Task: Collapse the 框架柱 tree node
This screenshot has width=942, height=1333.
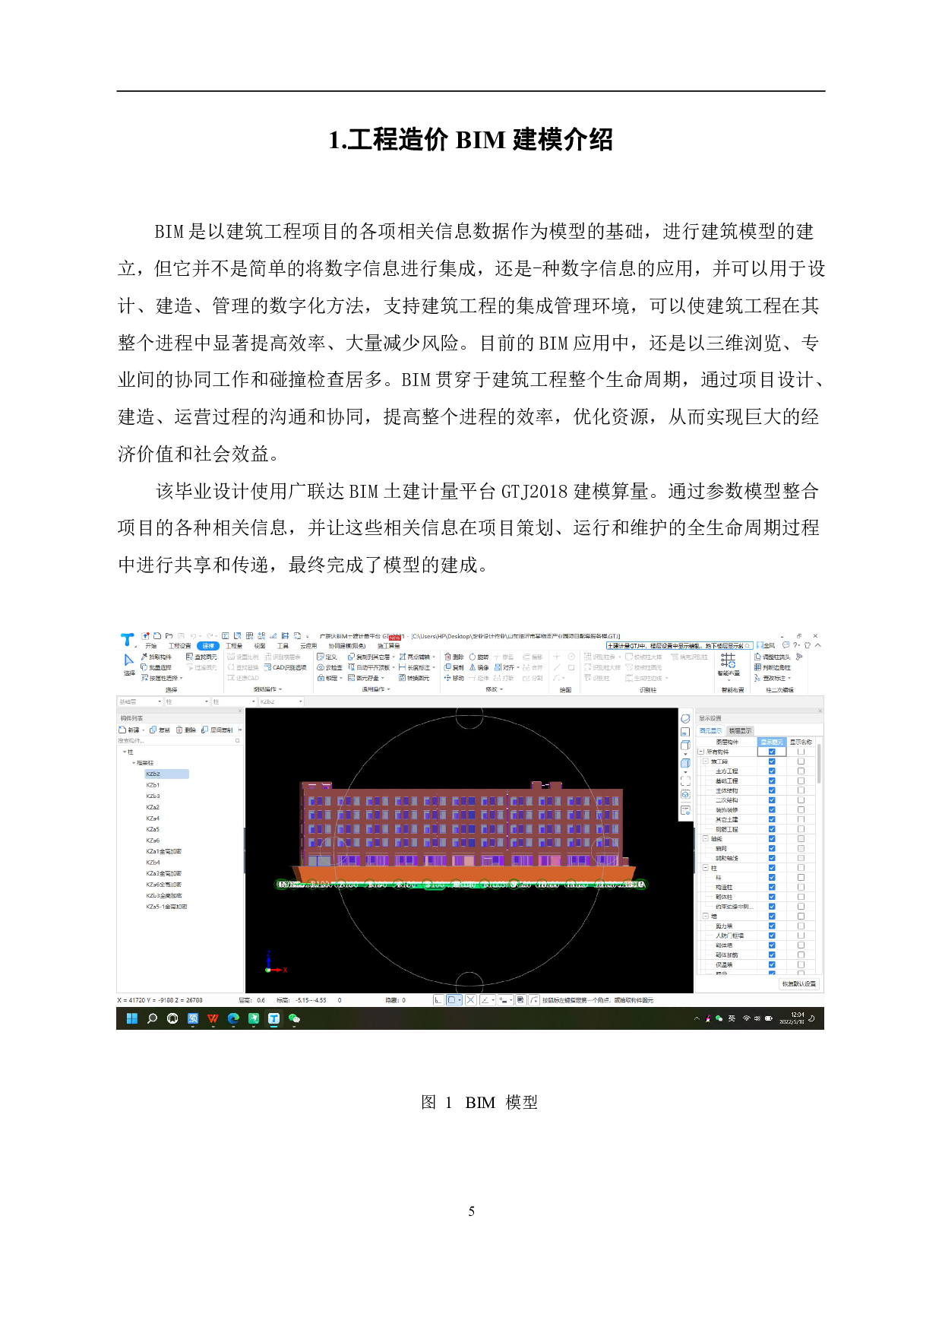Action: pos(134,763)
